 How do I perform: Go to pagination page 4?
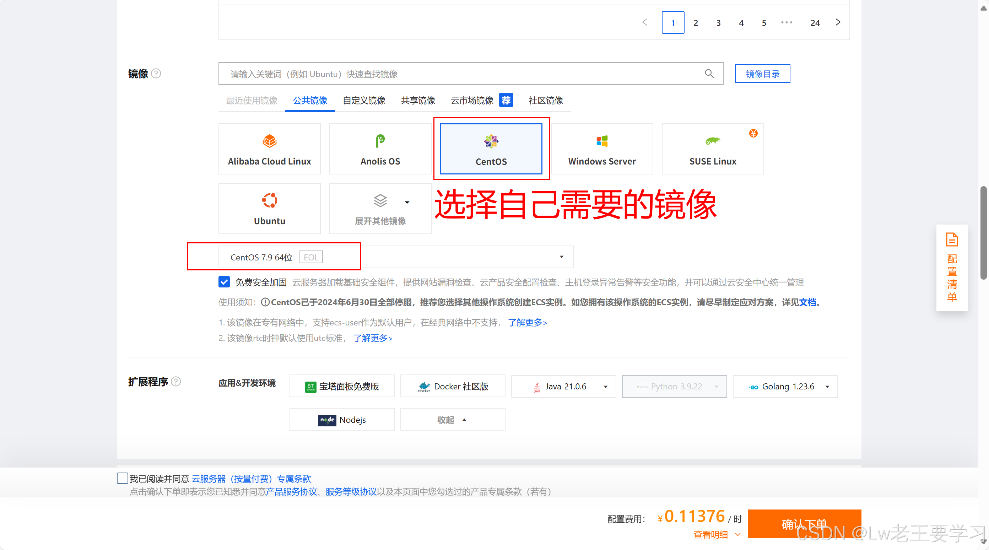[x=741, y=23]
